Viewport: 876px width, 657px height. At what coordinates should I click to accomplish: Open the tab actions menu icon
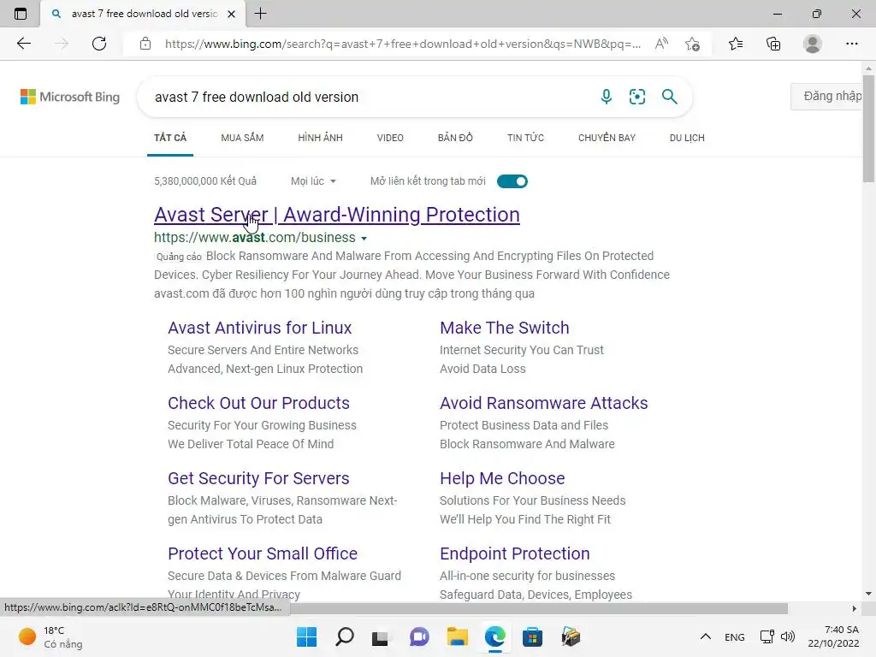pyautogui.click(x=21, y=14)
